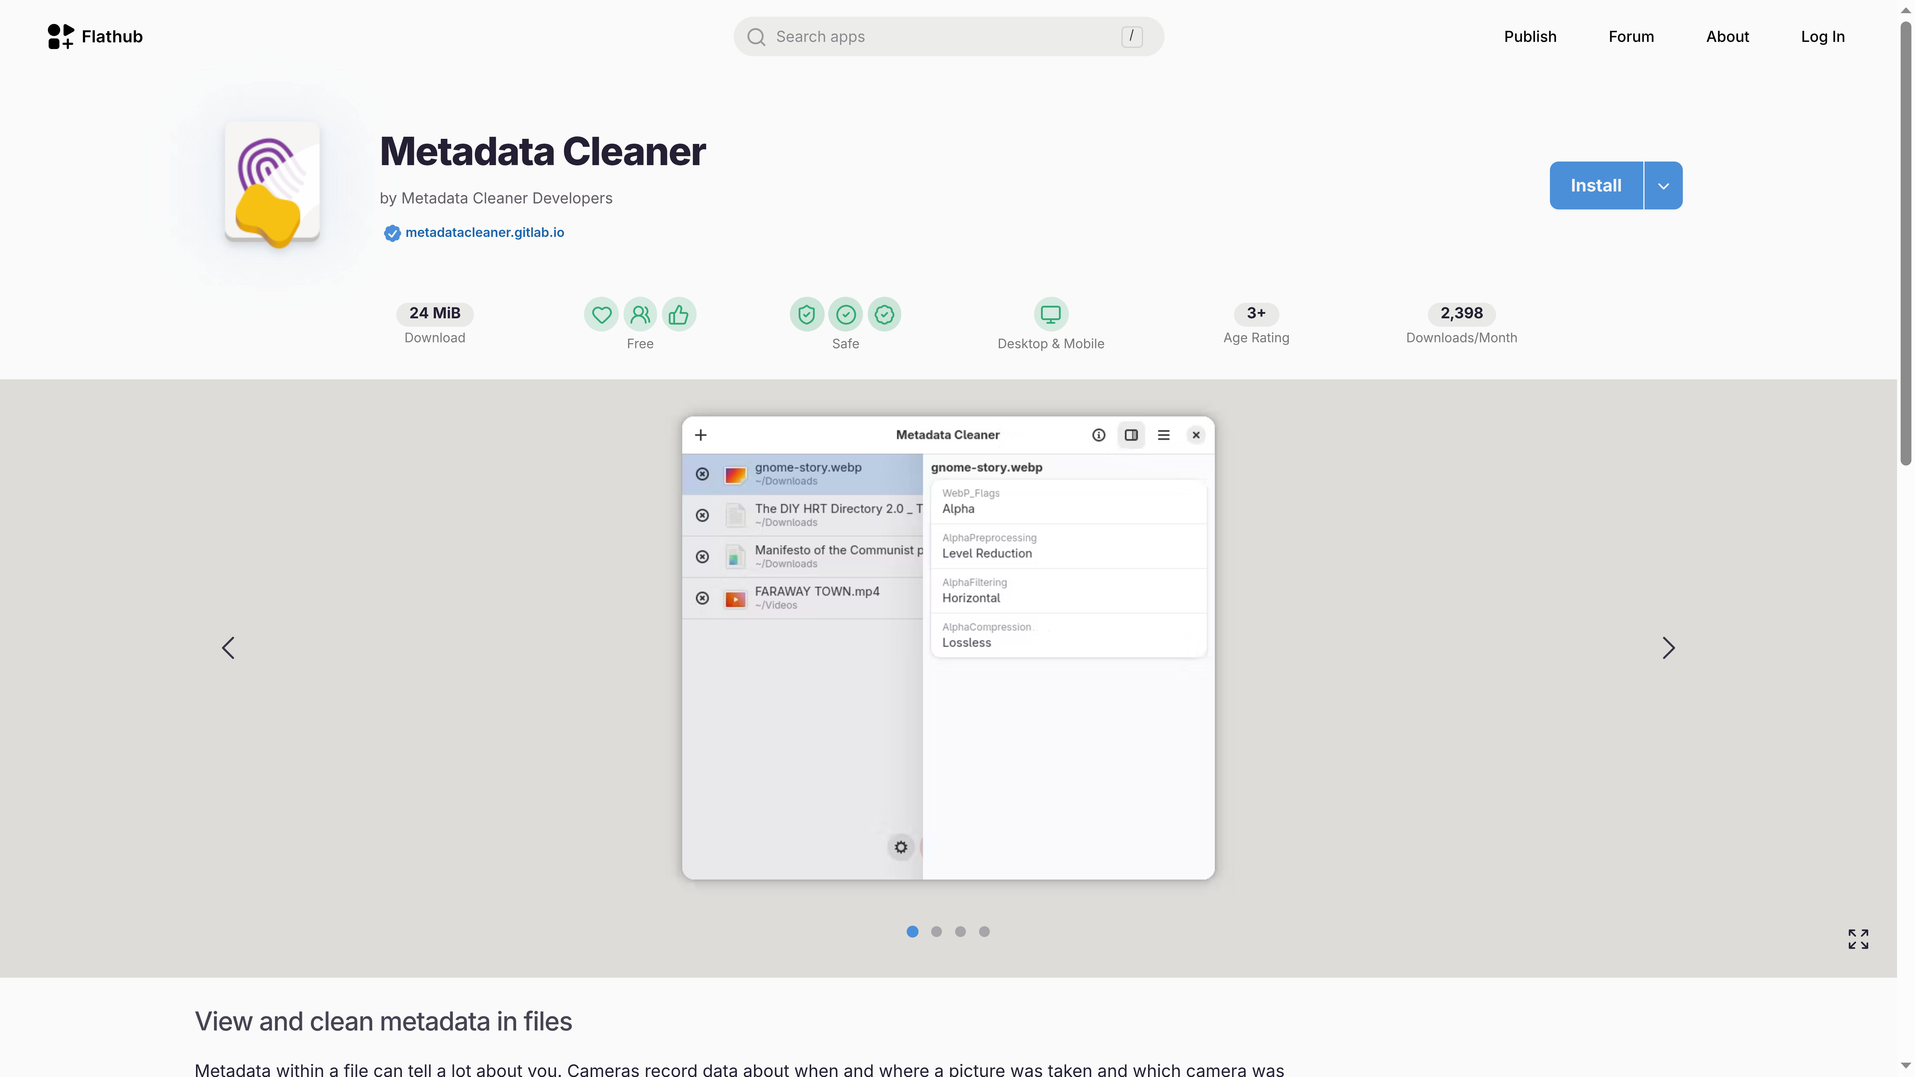
Task: Go to the Forum
Action: click(1631, 36)
